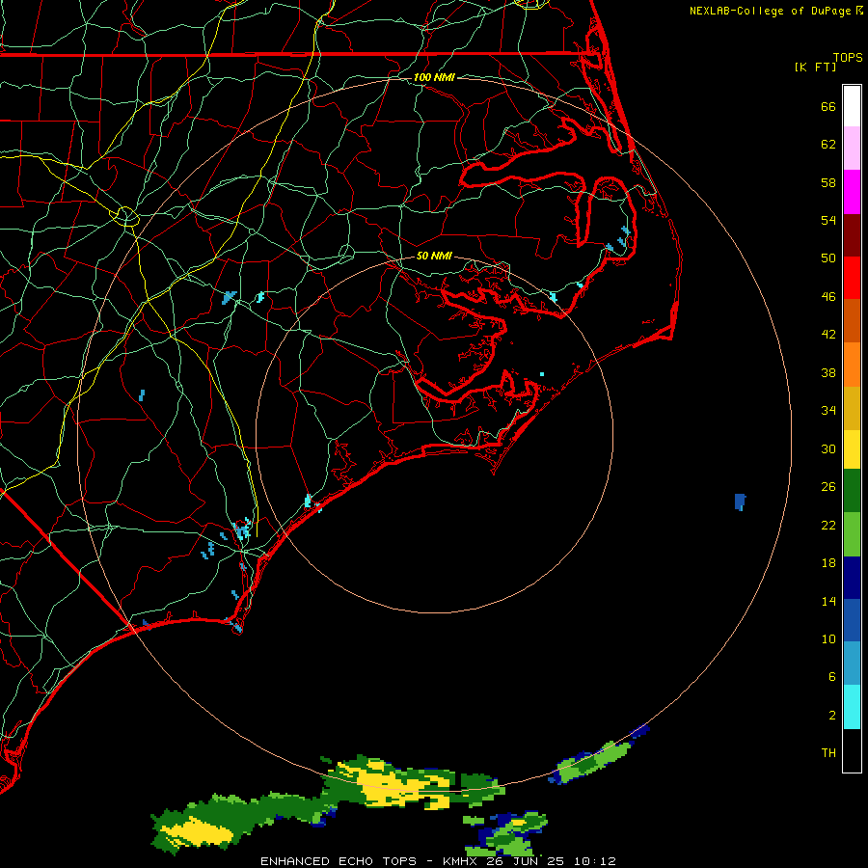Click the bright red legend swatch

[x=852, y=278]
